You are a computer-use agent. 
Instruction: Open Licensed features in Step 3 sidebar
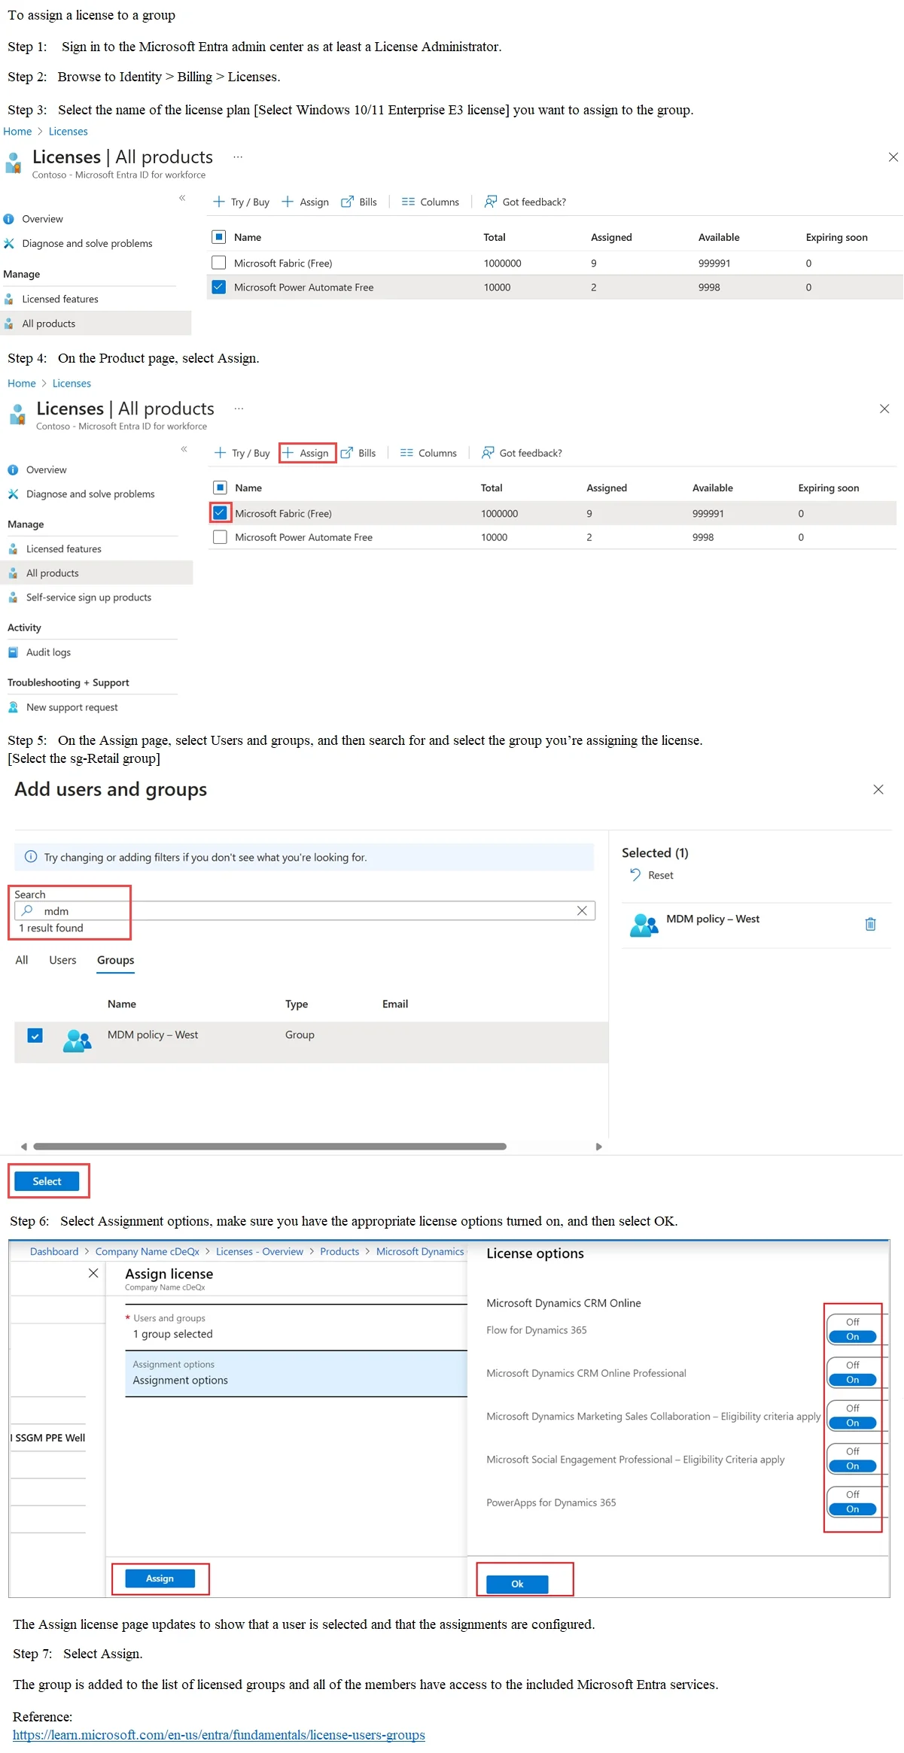(60, 299)
